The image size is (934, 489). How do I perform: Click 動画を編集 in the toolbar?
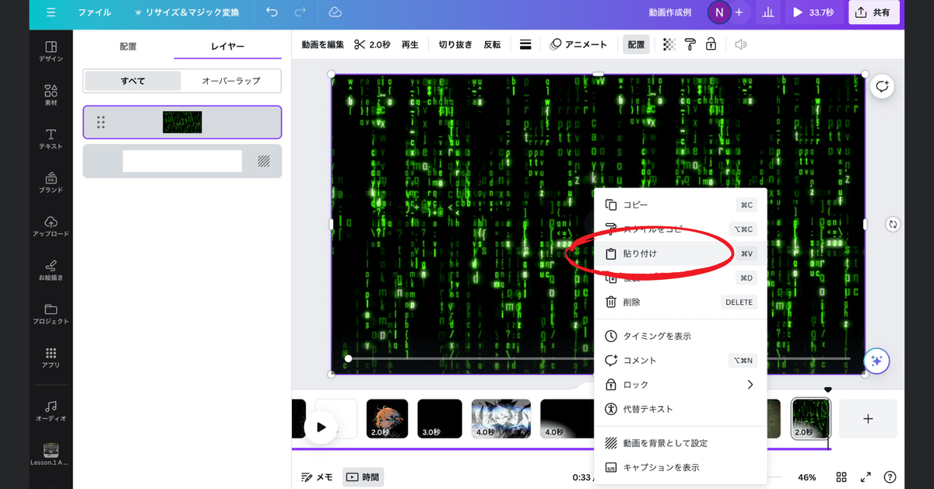click(x=322, y=44)
